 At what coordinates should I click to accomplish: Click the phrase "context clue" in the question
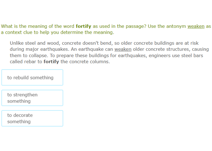coord(19,33)
